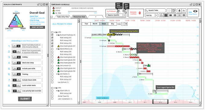Check the VAN group checkbox
The height and width of the screenshot is (110, 205).
[x=52, y=88]
